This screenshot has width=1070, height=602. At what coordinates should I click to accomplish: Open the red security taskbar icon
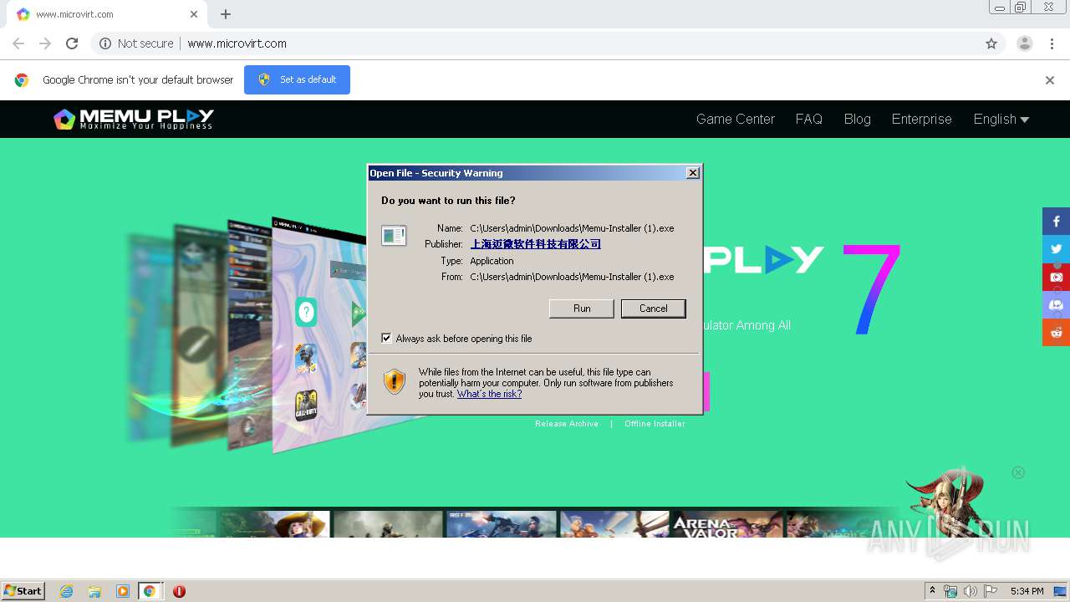tap(179, 591)
